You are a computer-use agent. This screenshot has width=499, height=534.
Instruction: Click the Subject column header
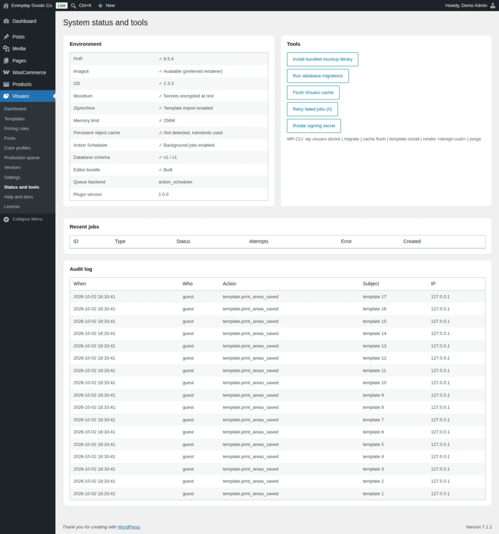click(371, 284)
